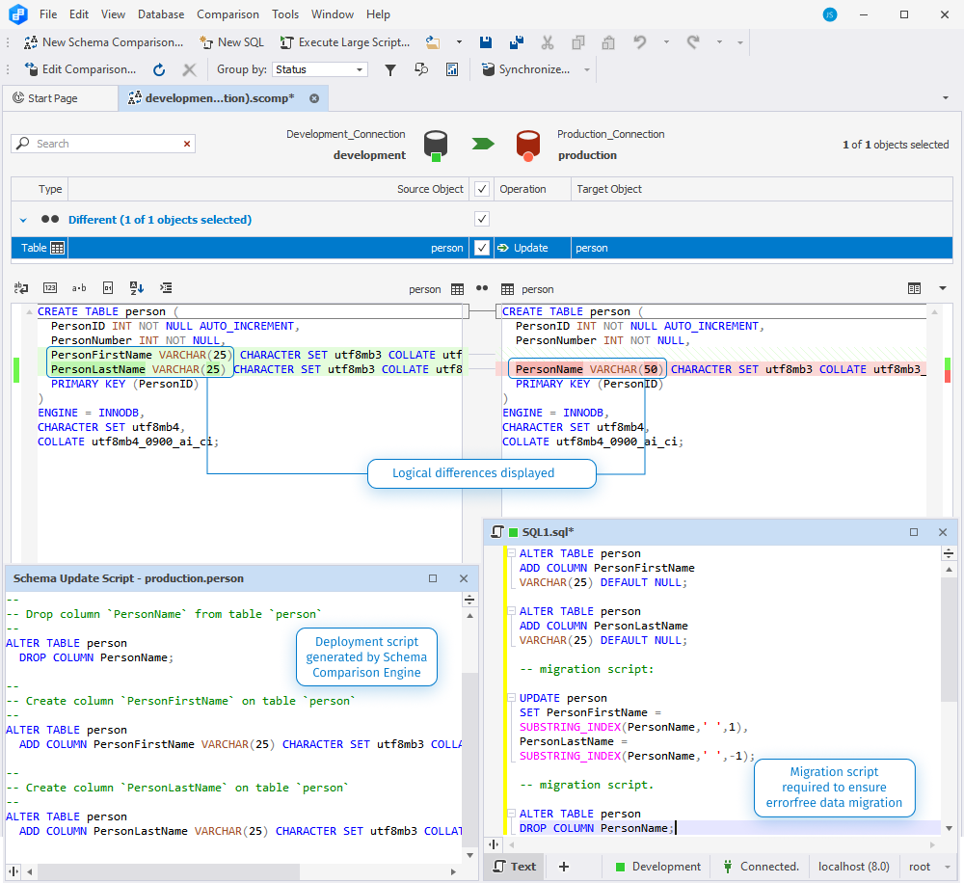Click the user account avatar icon

[830, 14]
